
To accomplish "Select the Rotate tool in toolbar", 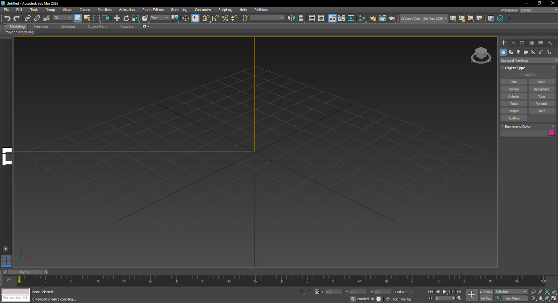I will click(126, 18).
